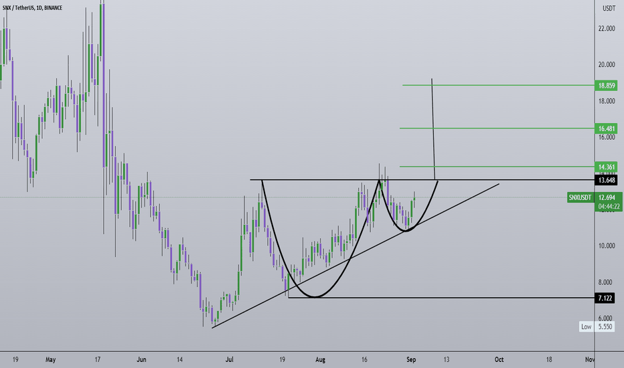The width and height of the screenshot is (624, 368).
Task: Click the 13.648 black price label
Action: tap(606, 180)
